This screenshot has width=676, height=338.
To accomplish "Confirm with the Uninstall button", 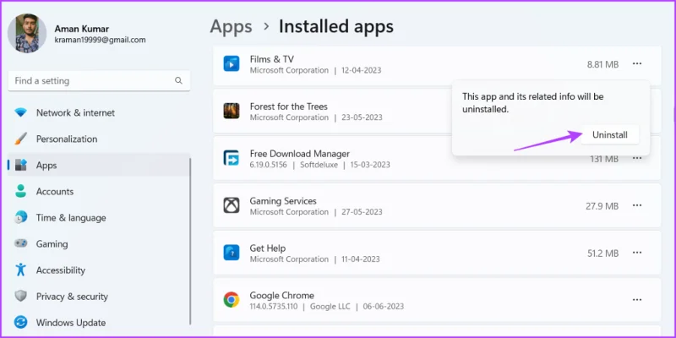I will click(x=609, y=135).
